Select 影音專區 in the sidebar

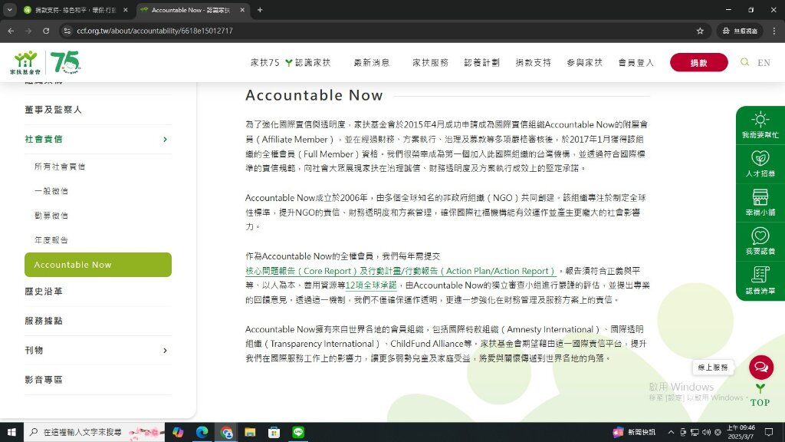click(44, 380)
